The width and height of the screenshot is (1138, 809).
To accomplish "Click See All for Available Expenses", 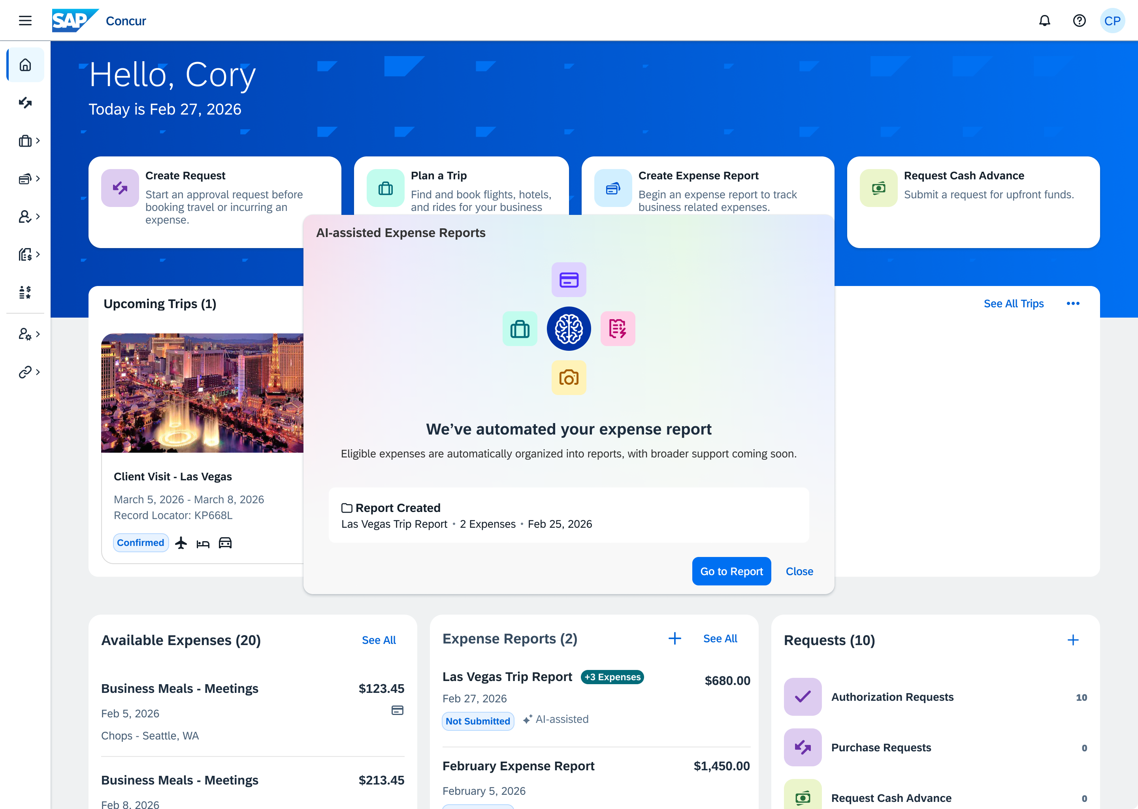I will tap(379, 640).
